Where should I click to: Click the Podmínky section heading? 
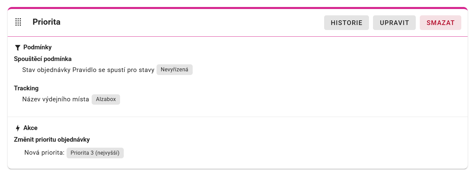[x=37, y=47]
